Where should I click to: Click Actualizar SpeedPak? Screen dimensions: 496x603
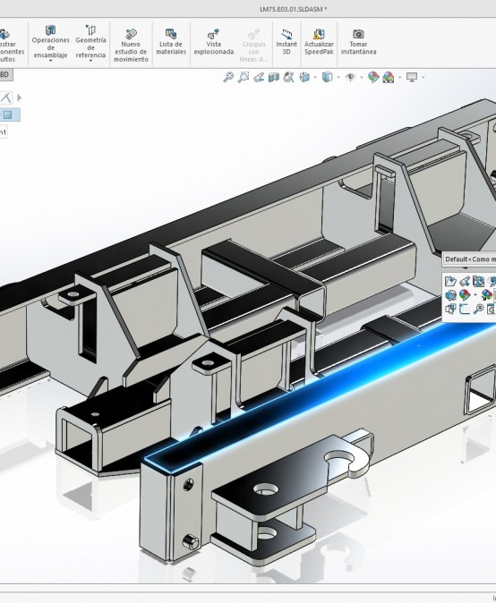click(x=319, y=41)
